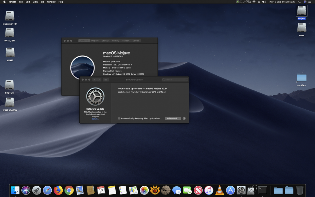
Task: Open News red icon in dock
Action: click(198, 190)
